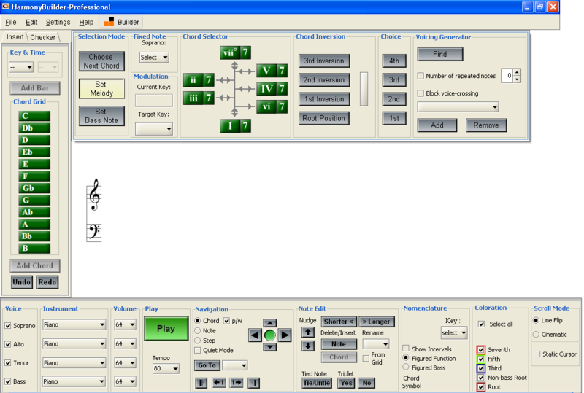The height and width of the screenshot is (393, 584).
Task: Toggle Seventh coloration checkbox
Action: pos(481,350)
